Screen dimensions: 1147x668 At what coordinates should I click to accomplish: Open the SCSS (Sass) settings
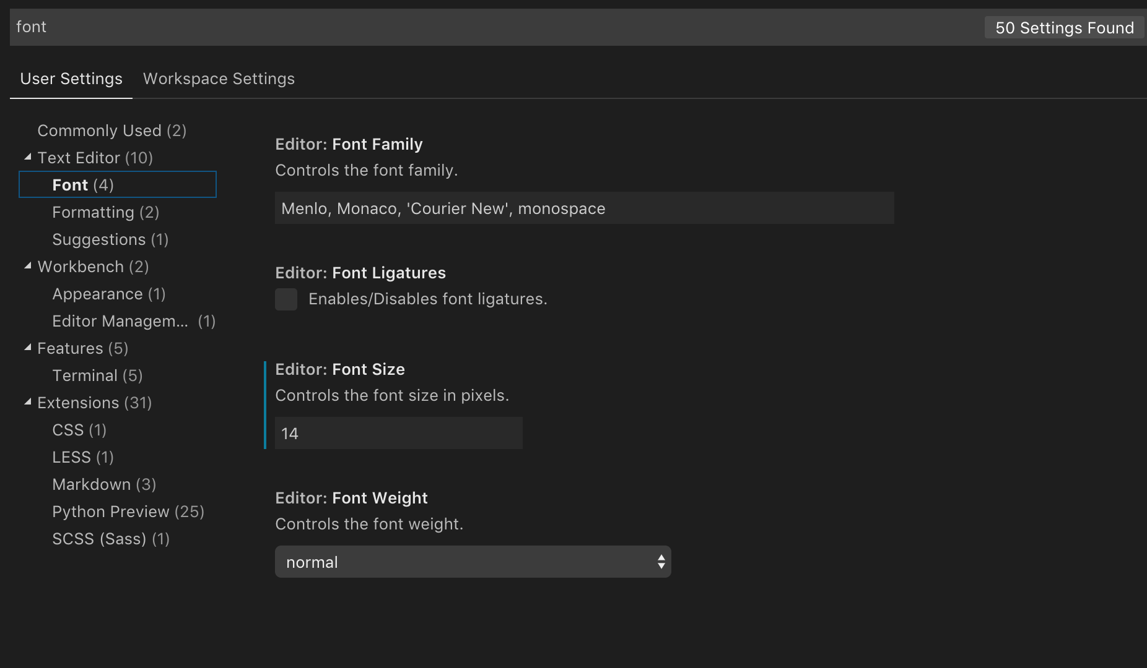pos(110,538)
